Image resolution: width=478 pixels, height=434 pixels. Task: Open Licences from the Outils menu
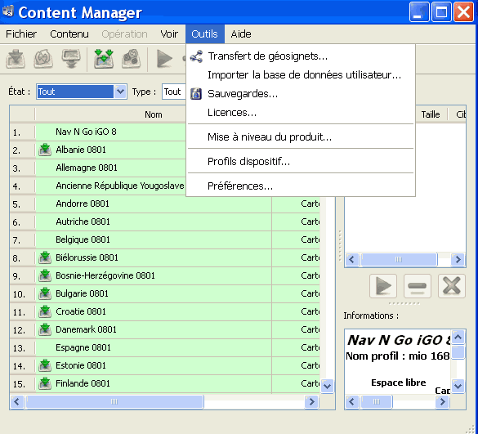301,113
